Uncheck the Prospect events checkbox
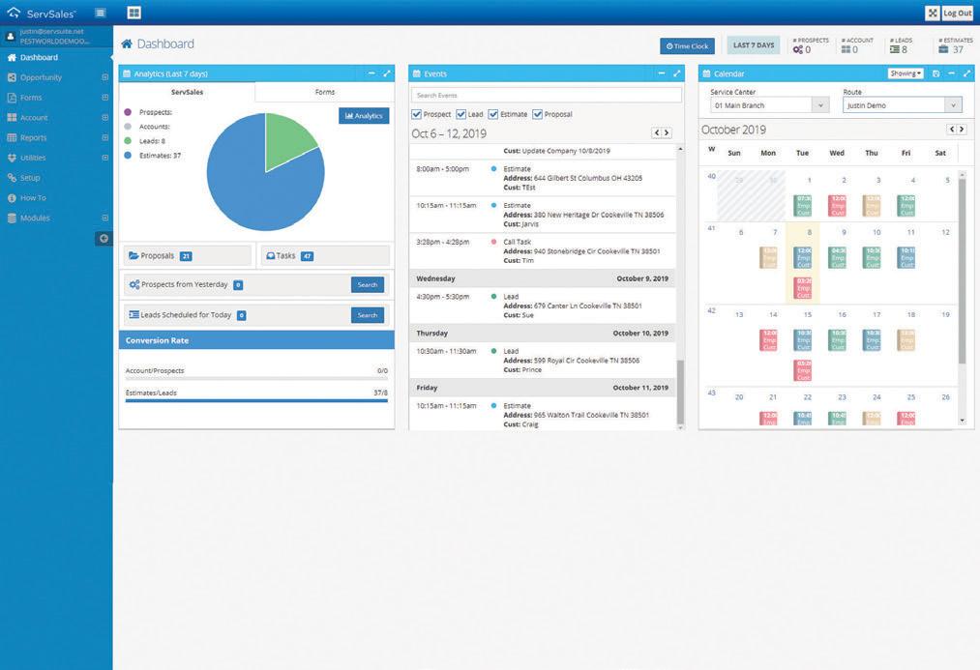 click(x=416, y=114)
